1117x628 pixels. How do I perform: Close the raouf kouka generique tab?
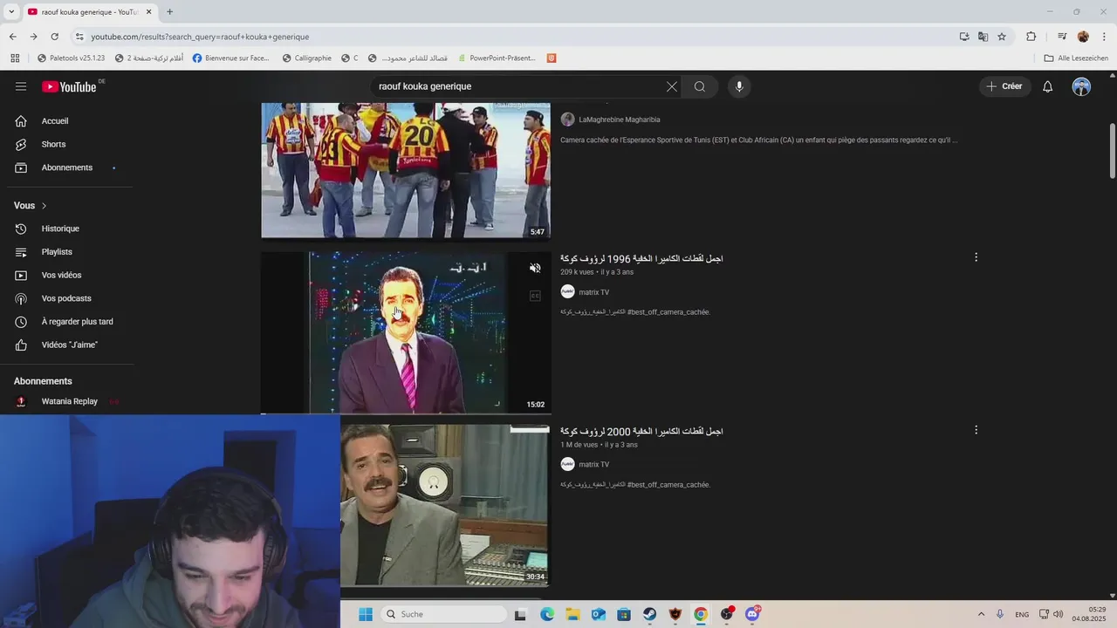pyautogui.click(x=149, y=11)
